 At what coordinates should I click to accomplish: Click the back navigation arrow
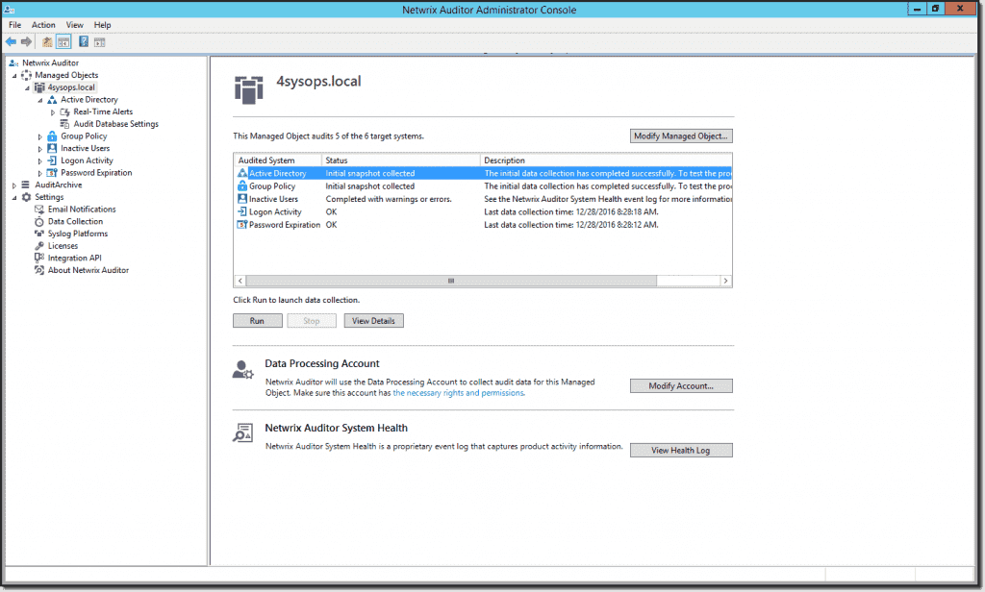(10, 41)
